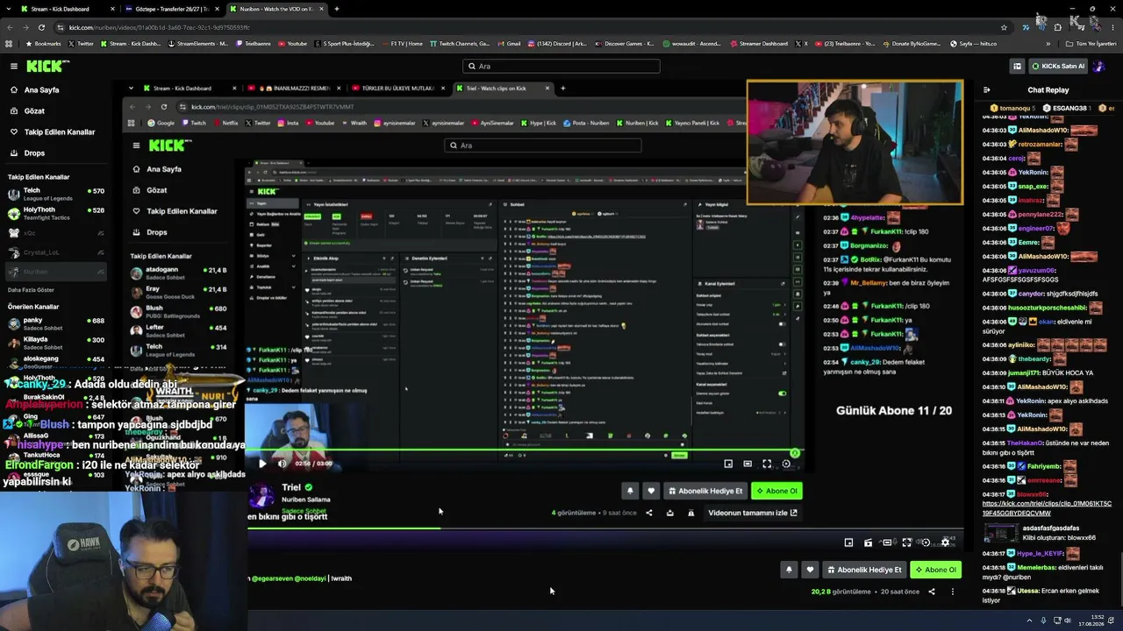Viewport: 1123px width, 631px height.
Task: Go back in browser history
Action: [x=9, y=27]
